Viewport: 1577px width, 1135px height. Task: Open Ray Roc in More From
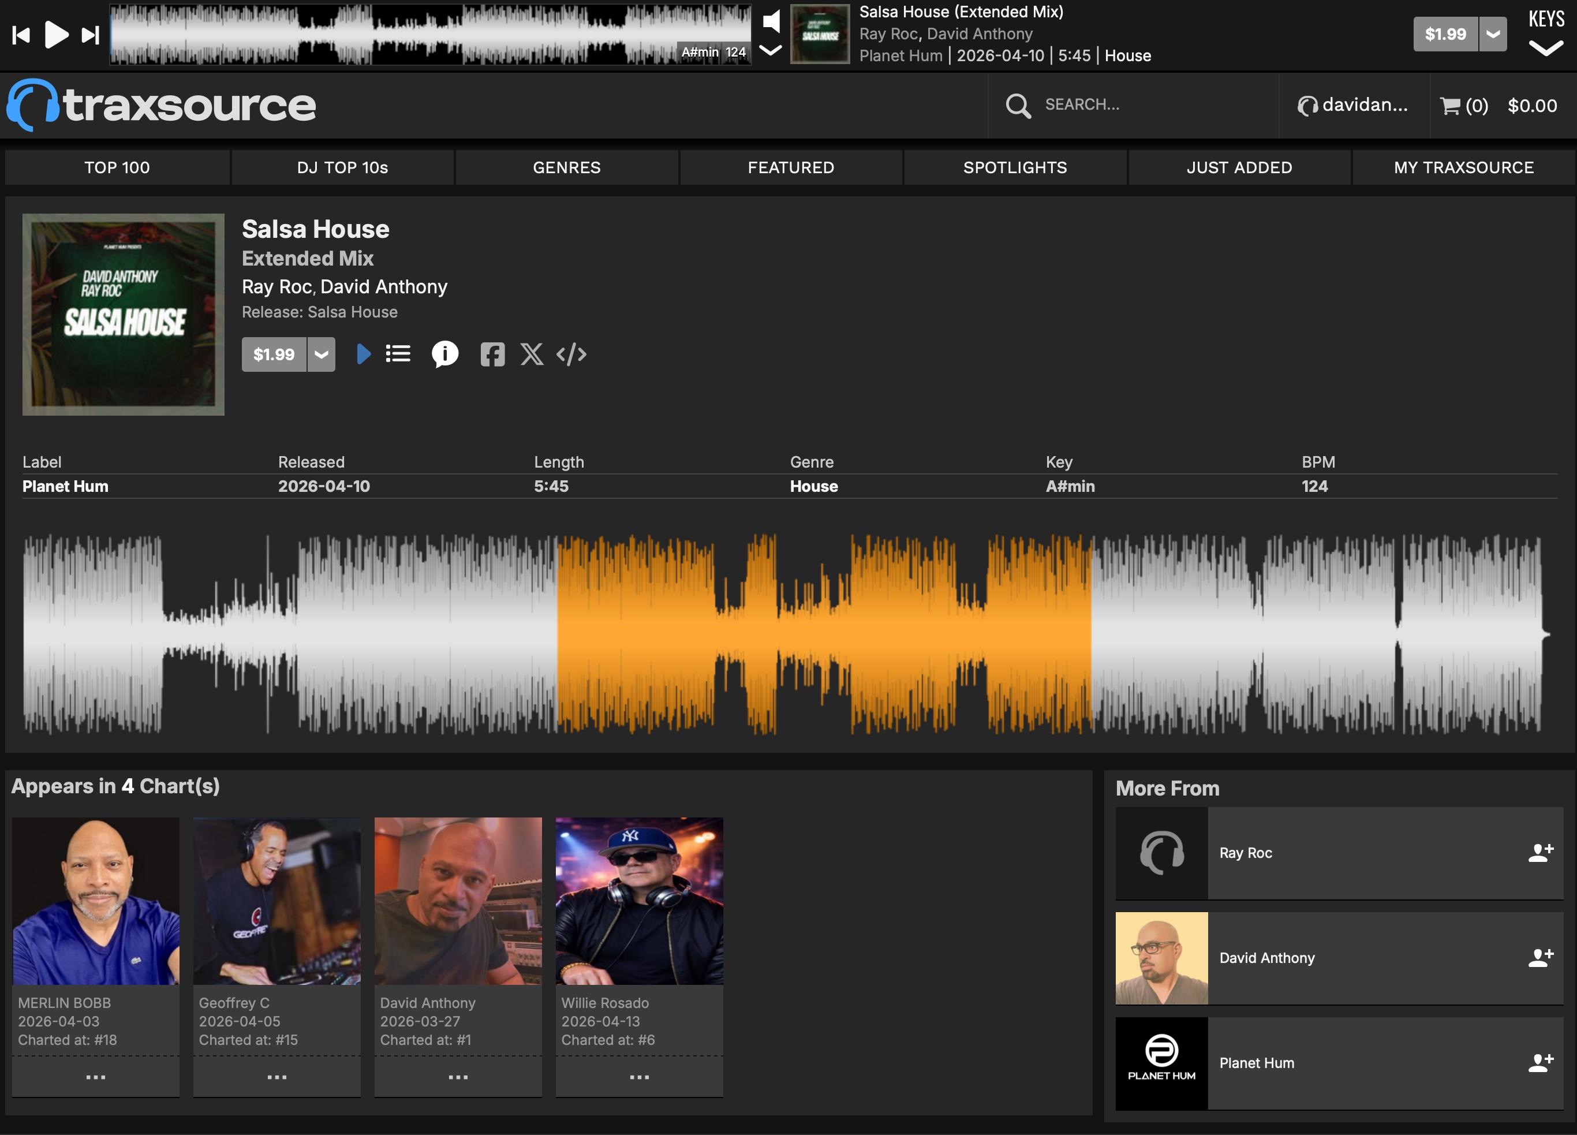(x=1245, y=853)
